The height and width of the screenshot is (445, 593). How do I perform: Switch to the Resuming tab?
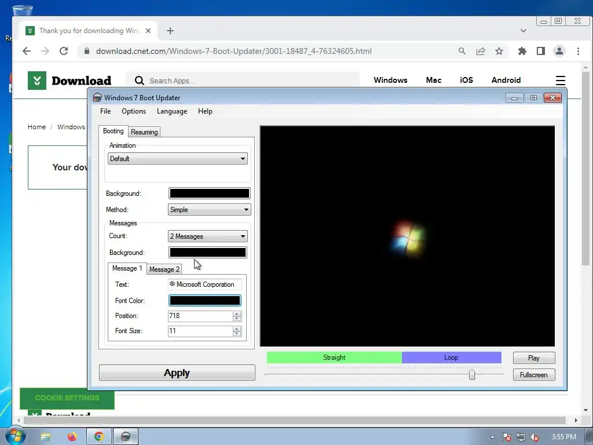coord(144,132)
